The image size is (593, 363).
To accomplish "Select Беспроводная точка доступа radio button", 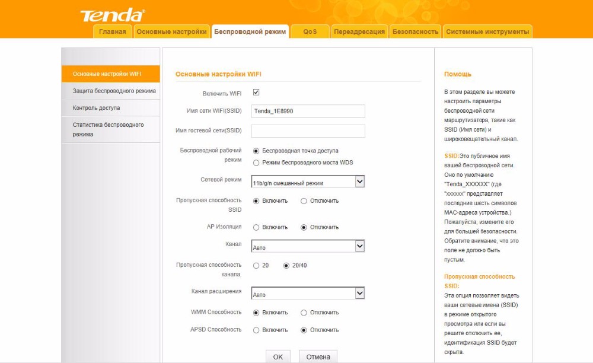I will click(256, 151).
